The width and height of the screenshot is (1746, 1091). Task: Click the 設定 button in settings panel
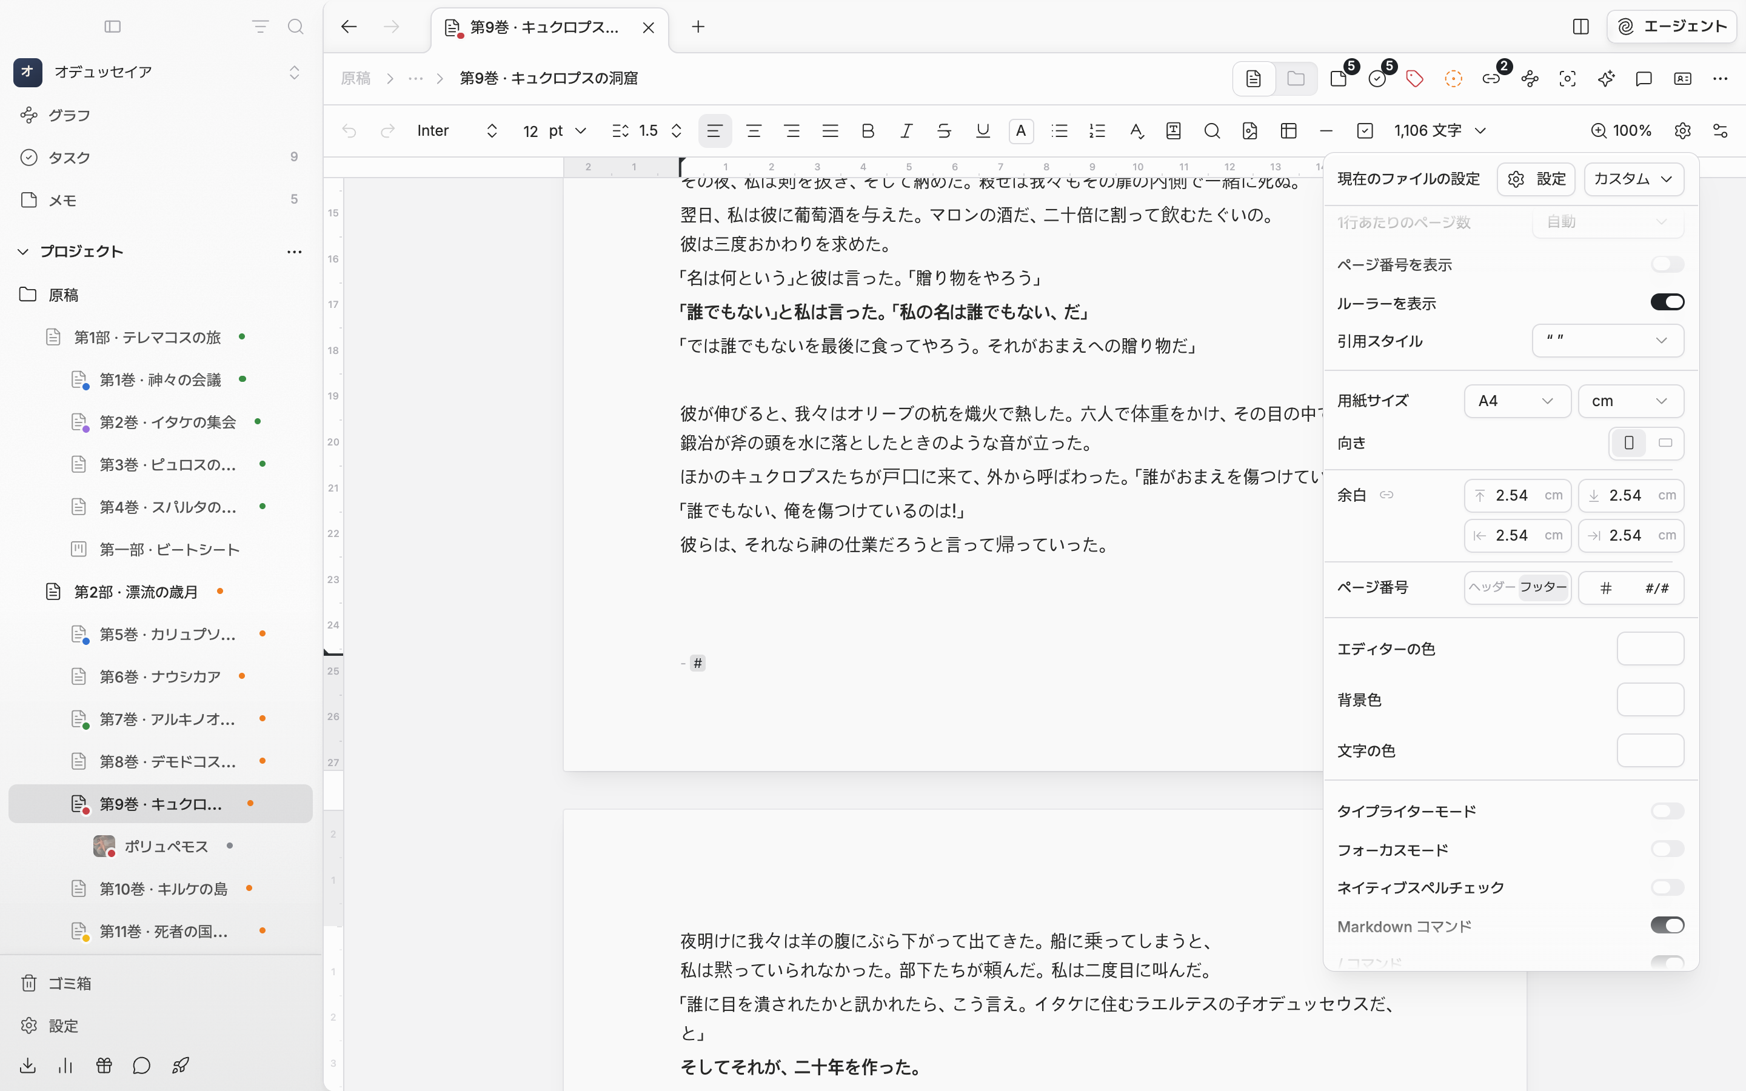tap(1536, 179)
